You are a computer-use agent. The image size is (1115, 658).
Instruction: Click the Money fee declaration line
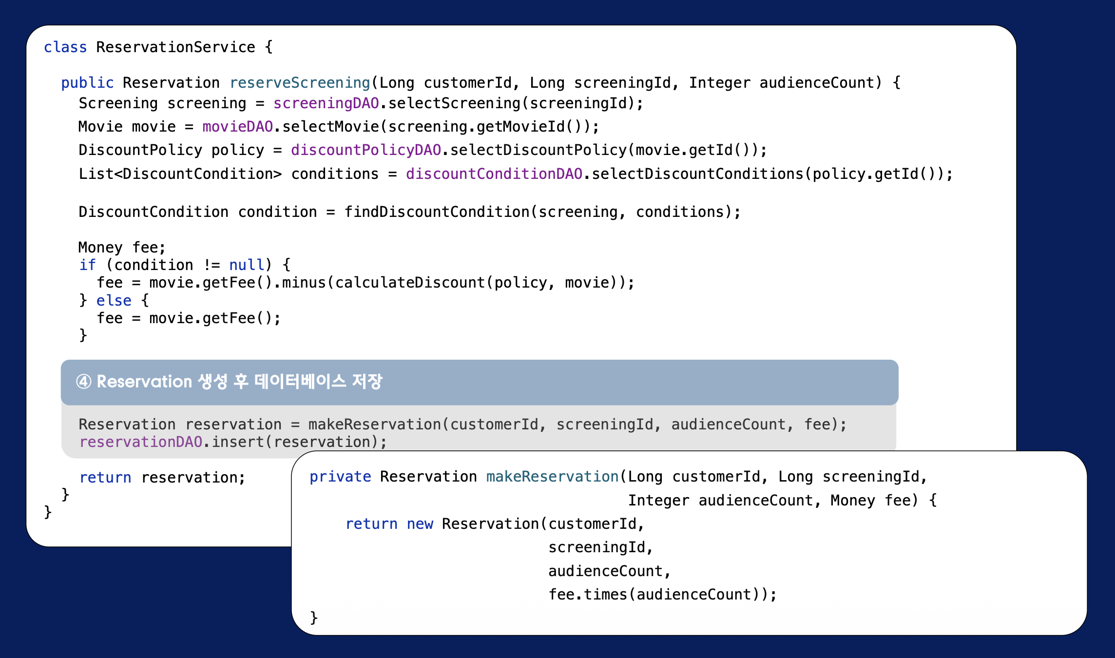pyautogui.click(x=122, y=248)
